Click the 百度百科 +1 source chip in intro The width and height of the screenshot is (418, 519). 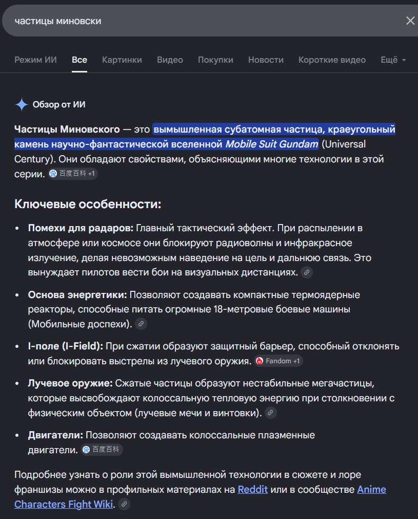click(x=72, y=174)
